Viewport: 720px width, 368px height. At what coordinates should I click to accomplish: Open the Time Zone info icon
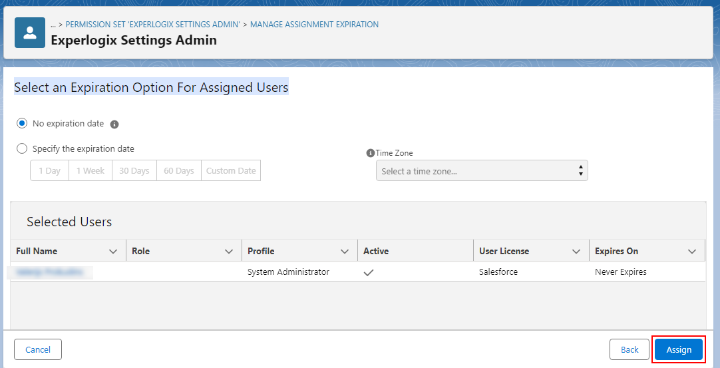coord(370,154)
